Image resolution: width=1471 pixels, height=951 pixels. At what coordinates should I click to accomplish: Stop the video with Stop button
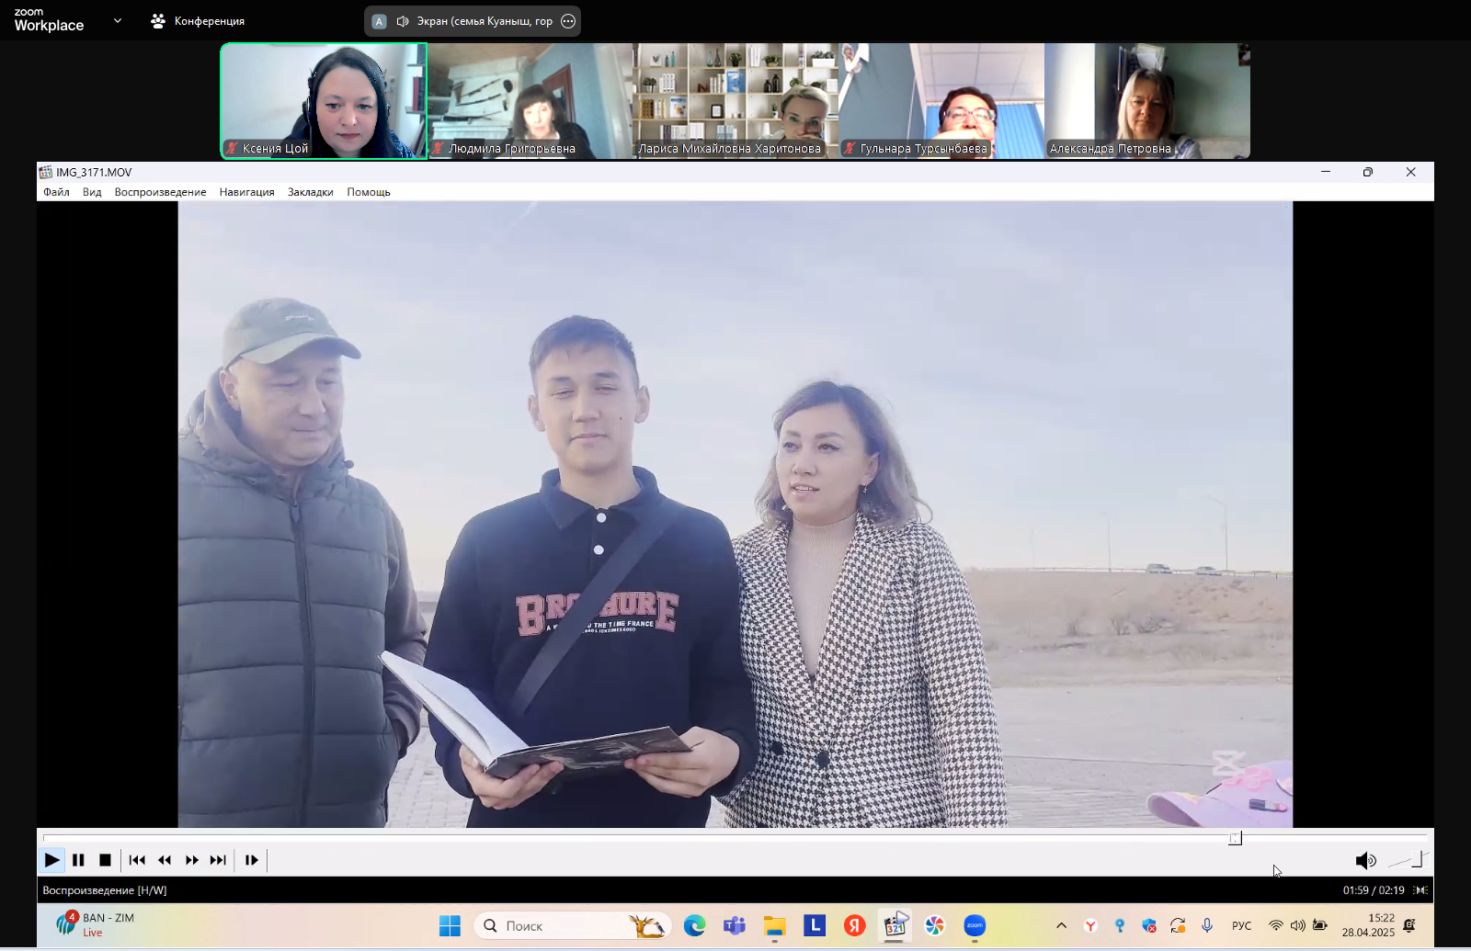click(x=105, y=860)
